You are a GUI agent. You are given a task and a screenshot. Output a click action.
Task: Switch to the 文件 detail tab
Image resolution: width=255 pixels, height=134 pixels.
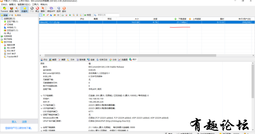click(71, 60)
